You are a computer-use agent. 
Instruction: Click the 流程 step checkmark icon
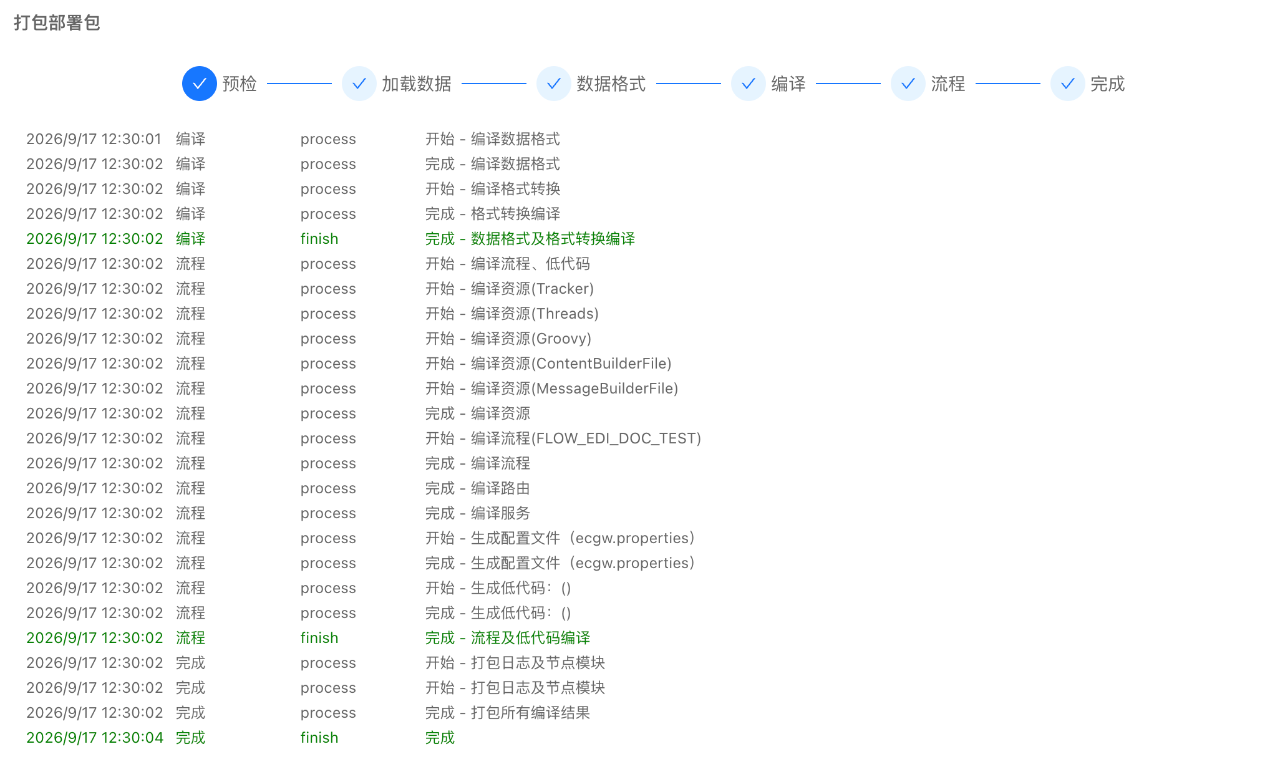point(908,84)
